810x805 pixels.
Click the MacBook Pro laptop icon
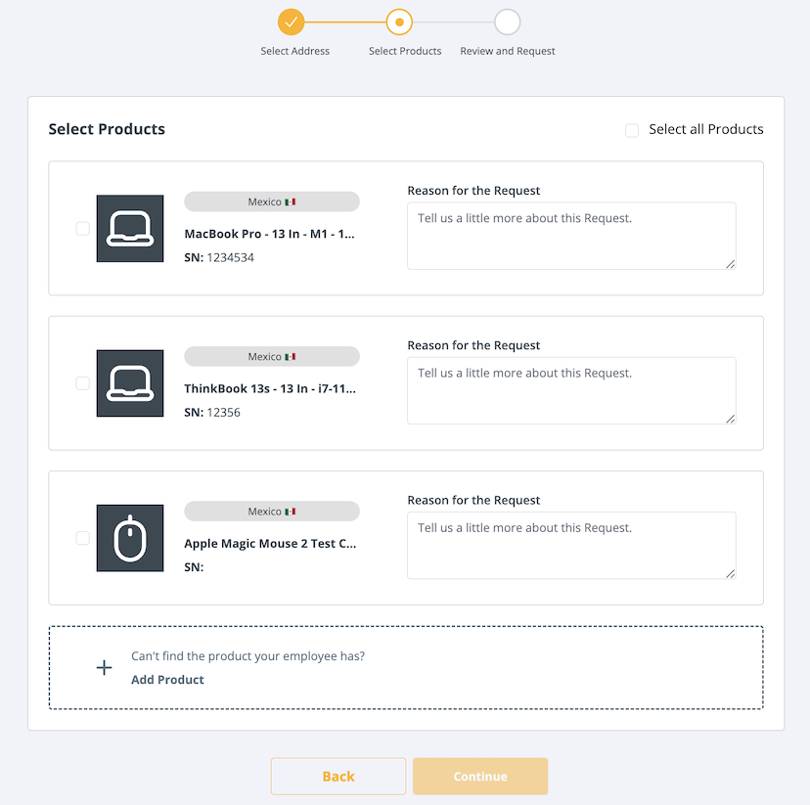(130, 228)
